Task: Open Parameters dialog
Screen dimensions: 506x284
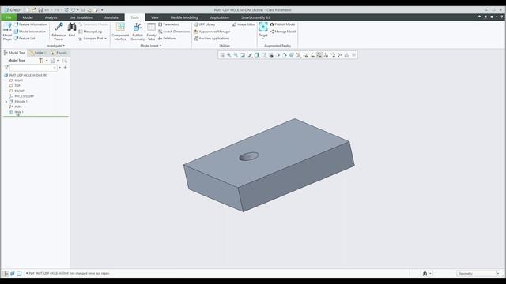Action: (x=168, y=24)
